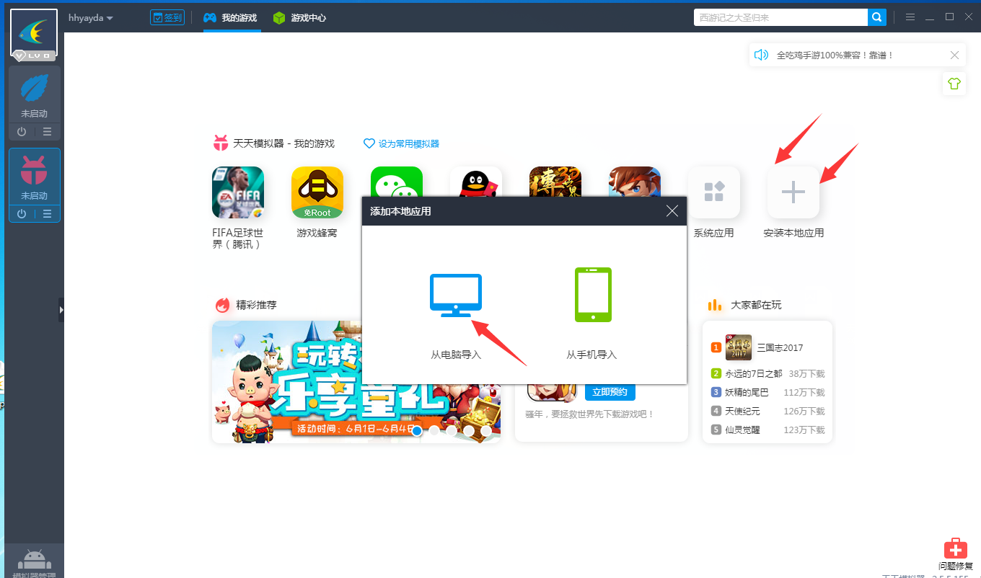Click the 立即预约 button

pos(610,392)
